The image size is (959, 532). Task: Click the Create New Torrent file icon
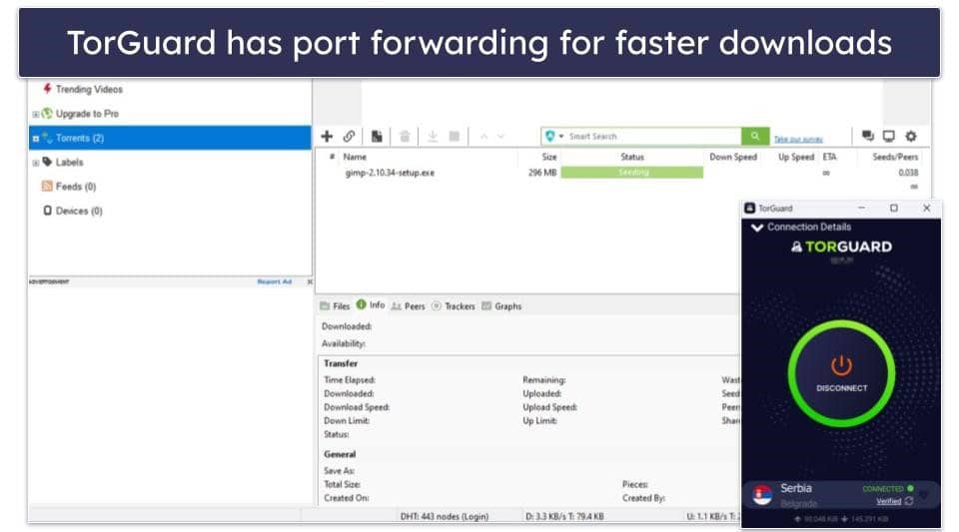coord(377,136)
